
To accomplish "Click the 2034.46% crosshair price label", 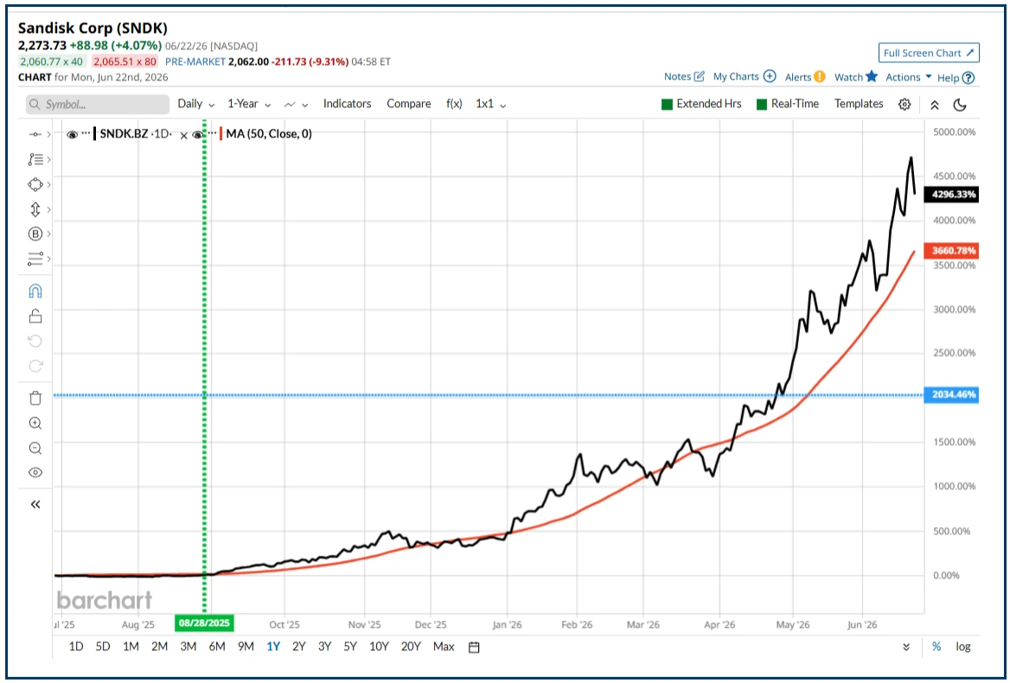I will click(951, 394).
